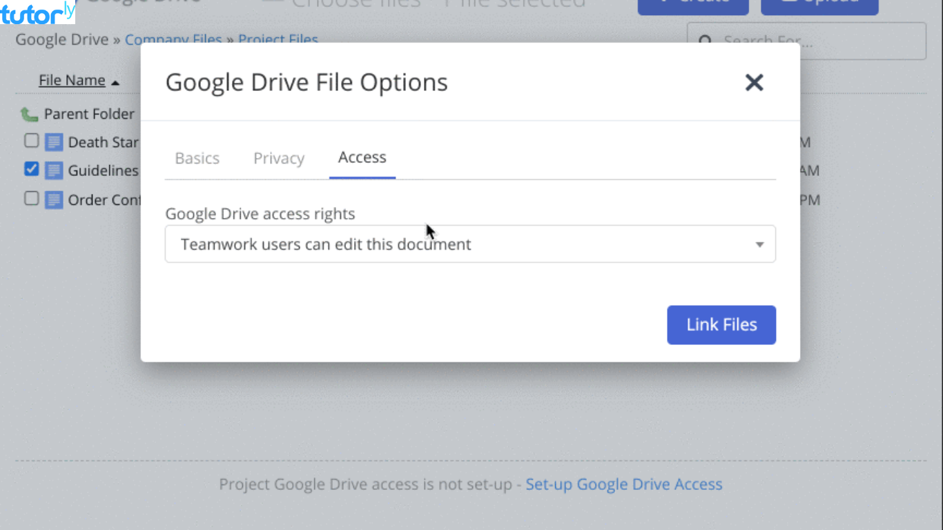943x530 pixels.
Task: Click the Guidelines file document icon
Action: pos(54,170)
